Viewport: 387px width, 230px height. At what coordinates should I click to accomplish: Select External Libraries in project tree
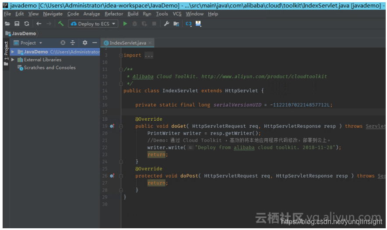(42, 59)
